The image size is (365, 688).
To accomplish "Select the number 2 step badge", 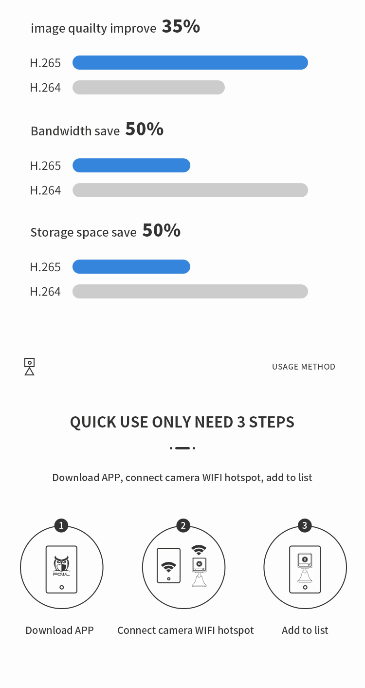I will (x=183, y=525).
